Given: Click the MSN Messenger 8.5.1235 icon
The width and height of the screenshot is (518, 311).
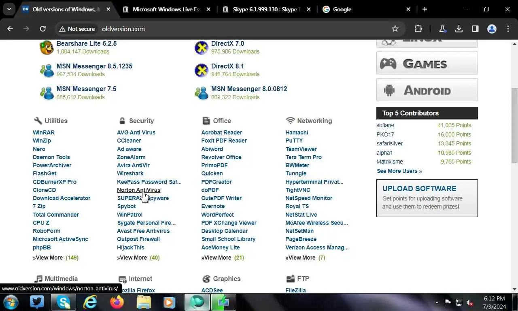Looking at the screenshot, I should click(x=47, y=70).
